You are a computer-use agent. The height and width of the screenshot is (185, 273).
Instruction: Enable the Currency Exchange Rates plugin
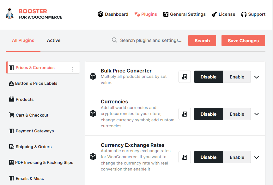tap(237, 157)
